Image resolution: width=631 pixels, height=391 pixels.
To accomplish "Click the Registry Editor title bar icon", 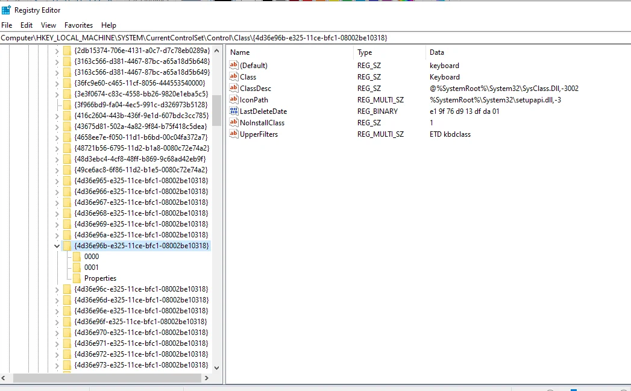I will [6, 10].
